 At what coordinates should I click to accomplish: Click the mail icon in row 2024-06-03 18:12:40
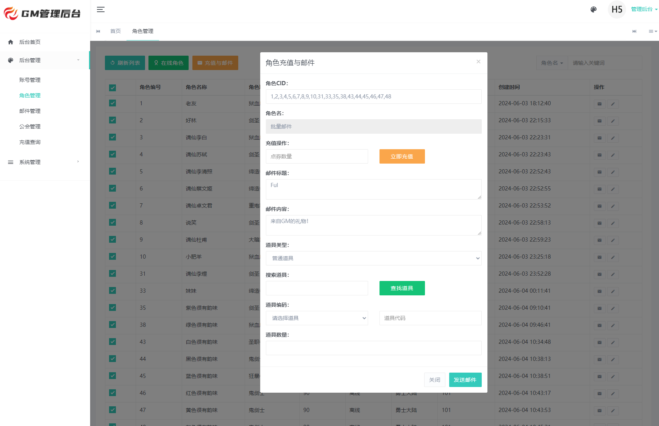click(600, 104)
